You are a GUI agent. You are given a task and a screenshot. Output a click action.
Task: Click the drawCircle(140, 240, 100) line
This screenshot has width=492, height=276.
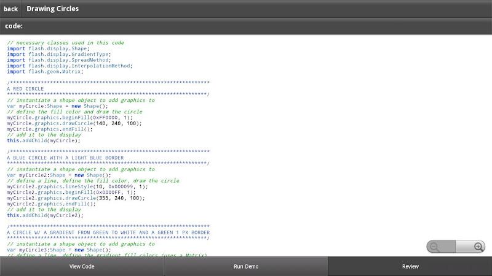pyautogui.click(x=74, y=123)
